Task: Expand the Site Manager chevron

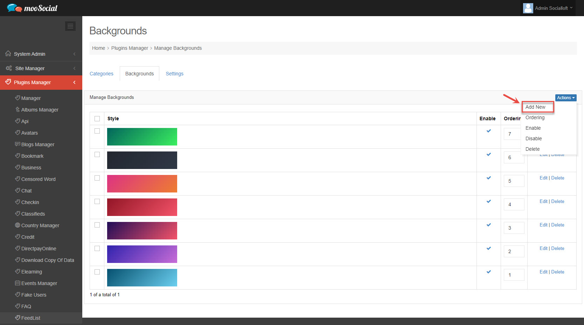Action: (74, 68)
